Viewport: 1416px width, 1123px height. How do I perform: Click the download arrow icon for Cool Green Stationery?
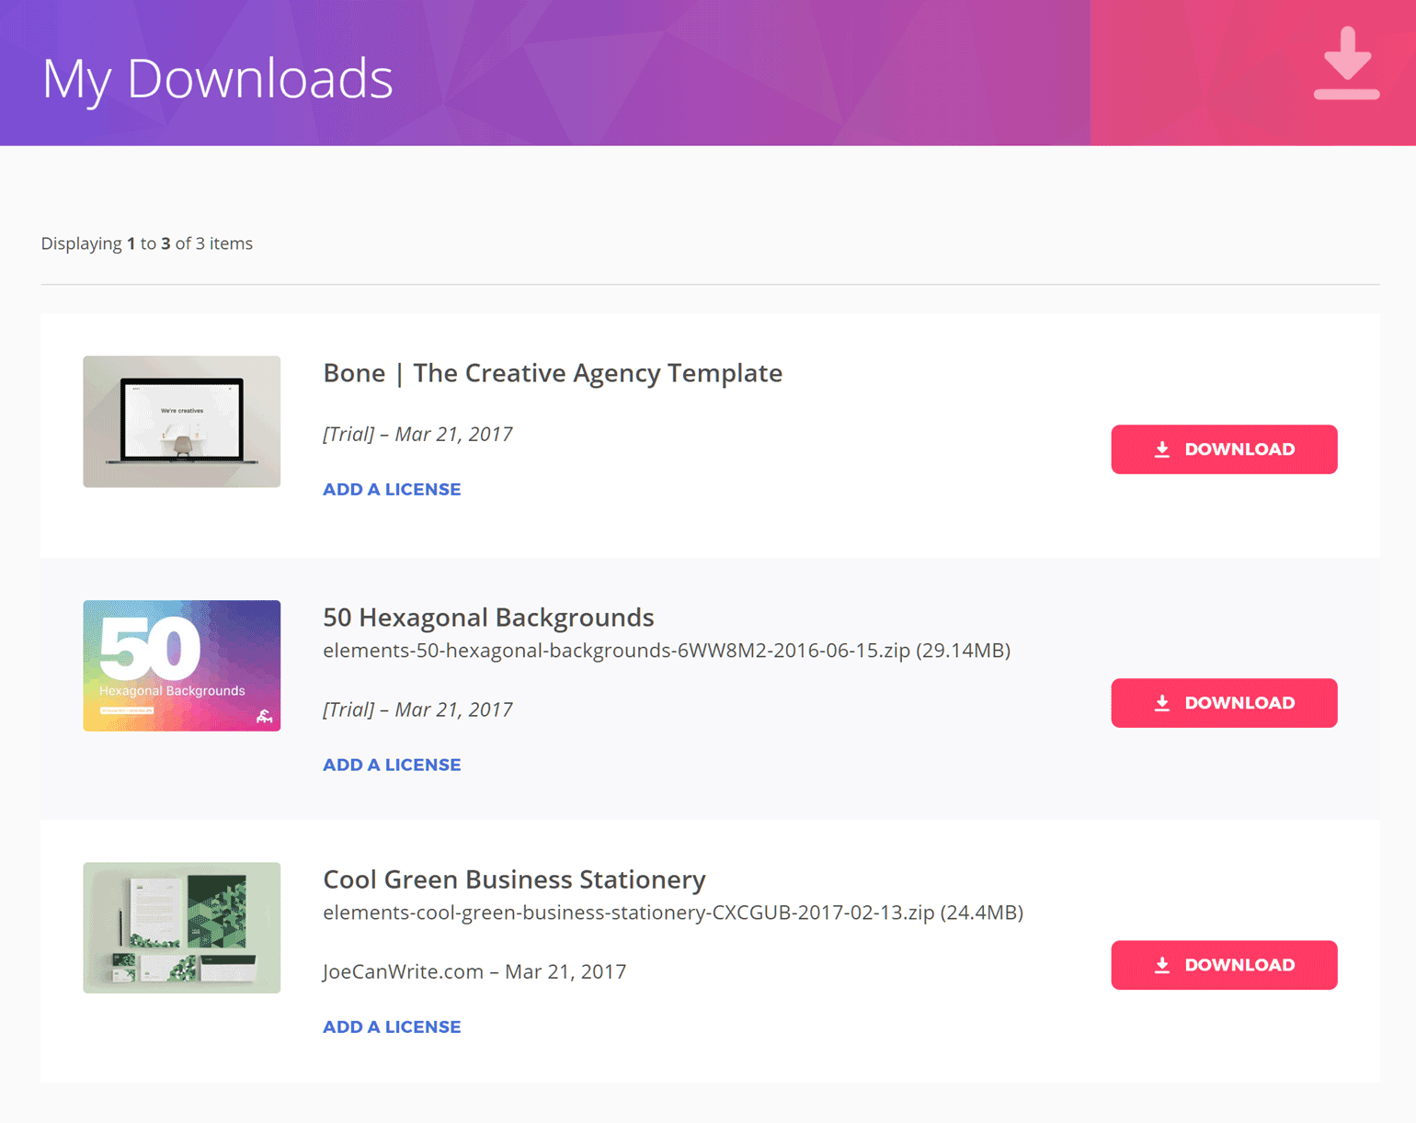(1160, 965)
